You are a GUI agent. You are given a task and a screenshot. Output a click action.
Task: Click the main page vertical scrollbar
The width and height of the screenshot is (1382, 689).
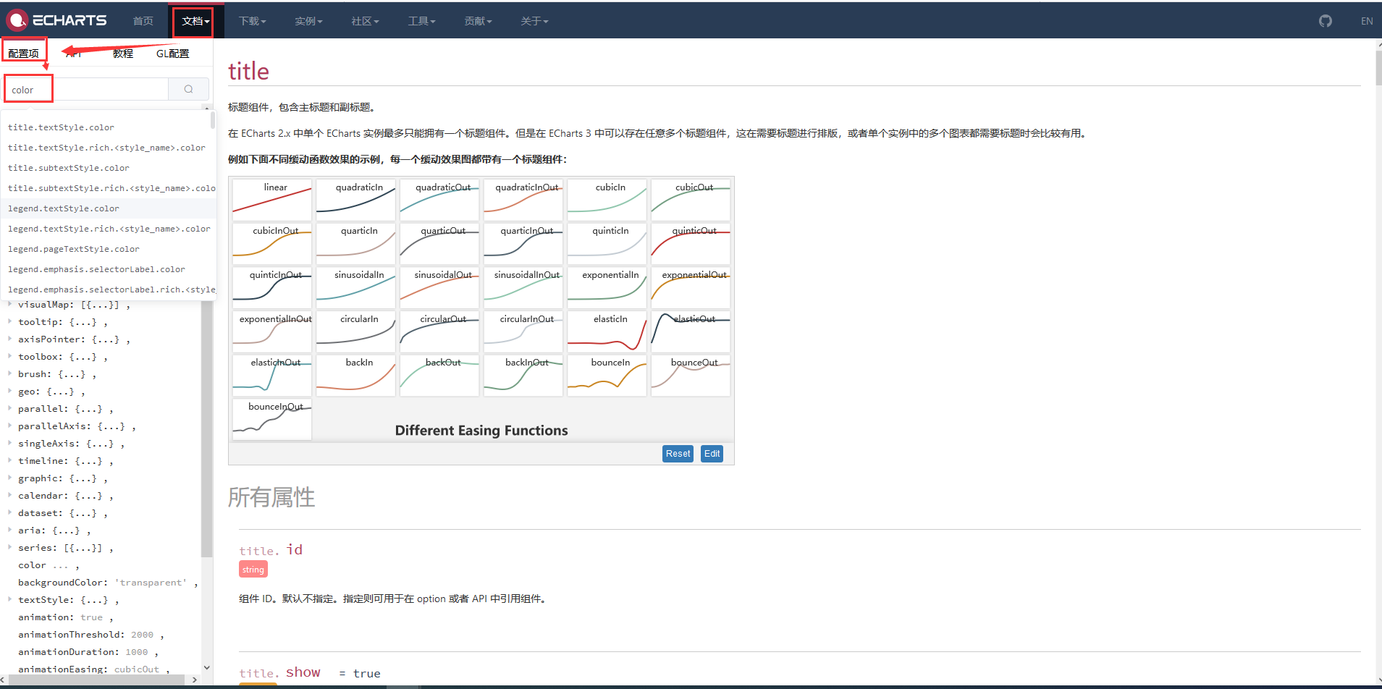click(x=1378, y=69)
